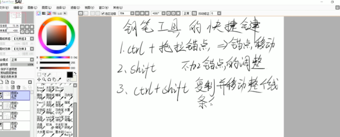Delete the selected layer with trash icon
Screen dimensions: 340x137
pos(18,87)
